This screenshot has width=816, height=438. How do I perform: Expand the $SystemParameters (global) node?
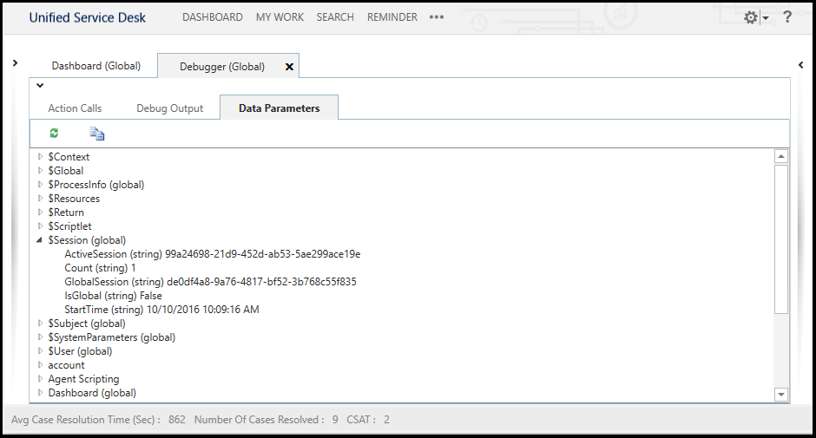[x=40, y=337]
